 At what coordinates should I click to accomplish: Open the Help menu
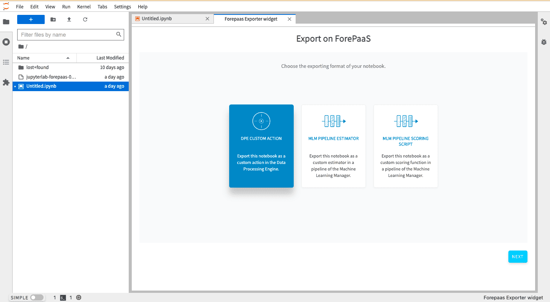coord(142,7)
